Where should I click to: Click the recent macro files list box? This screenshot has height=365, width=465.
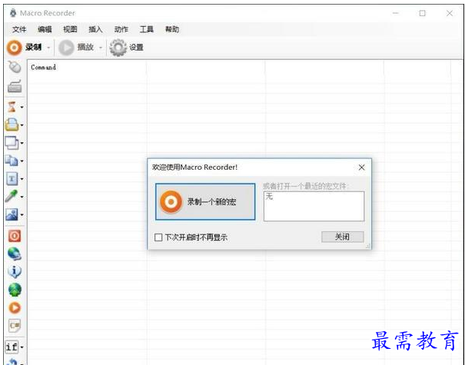pos(314,206)
